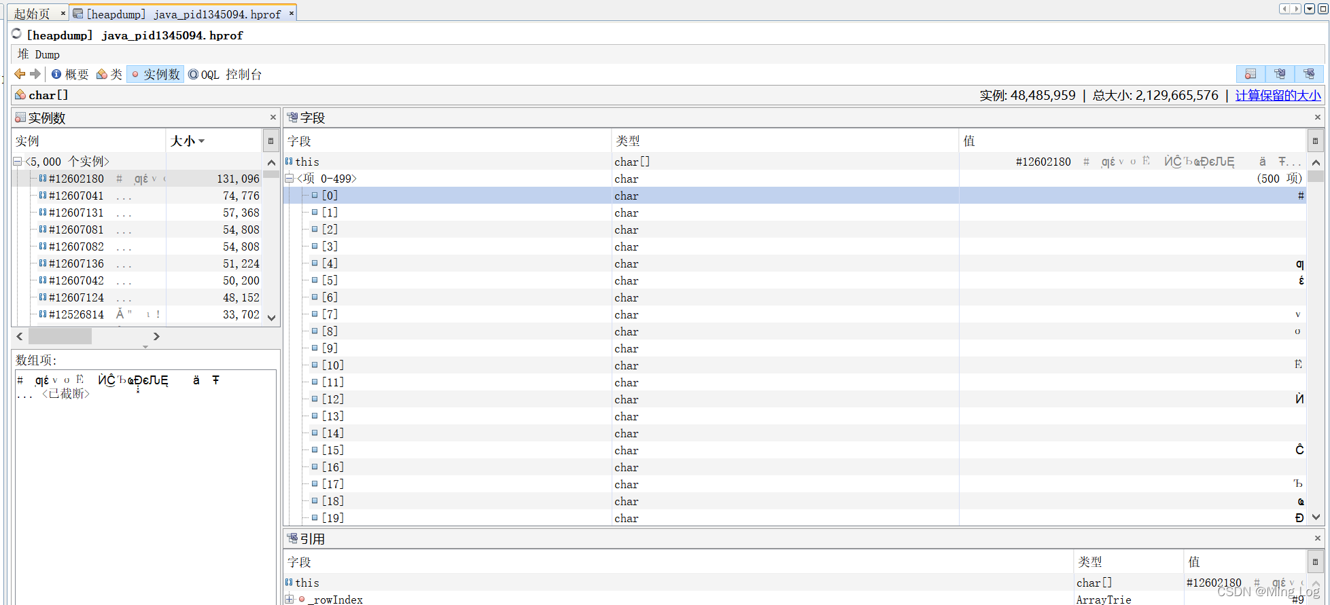The height and width of the screenshot is (605, 1330).
Task: Click instances horizontal scroll right arrow
Action: tap(156, 336)
